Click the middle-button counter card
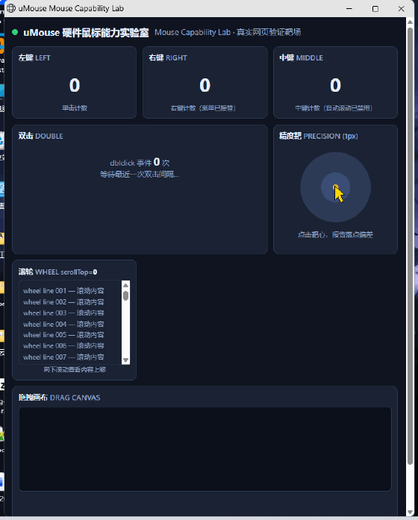The height and width of the screenshot is (520, 418). tap(335, 82)
